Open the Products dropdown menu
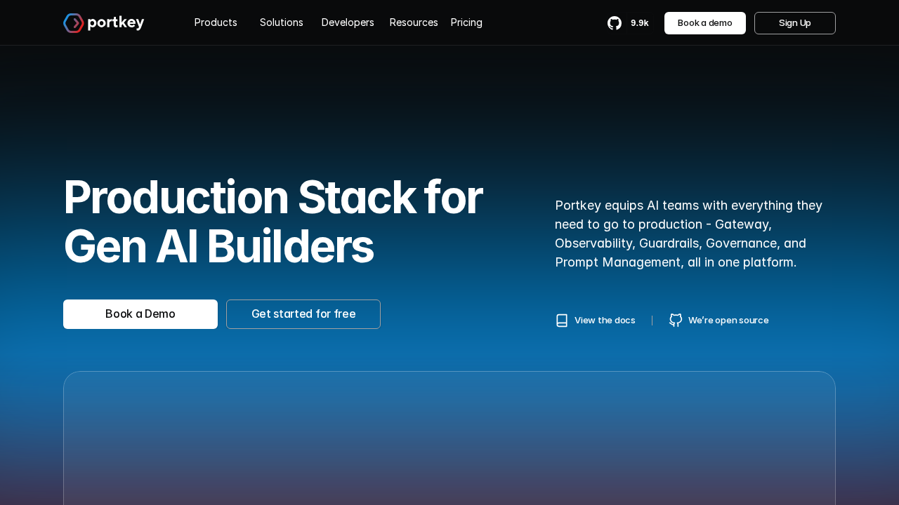Screen dimensions: 899x505 [216, 22]
